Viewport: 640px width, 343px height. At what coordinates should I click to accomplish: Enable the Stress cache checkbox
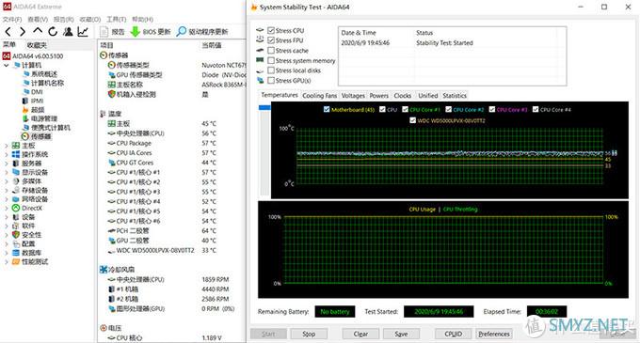pos(271,51)
